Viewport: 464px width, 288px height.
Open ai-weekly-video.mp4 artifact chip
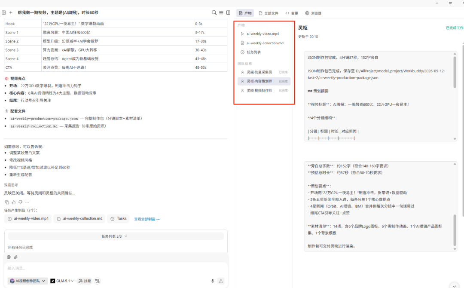coord(28,219)
